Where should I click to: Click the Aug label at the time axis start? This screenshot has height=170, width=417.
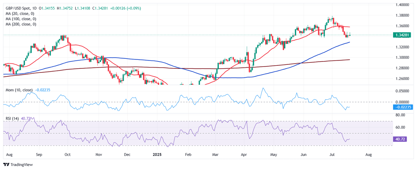click(x=9, y=155)
